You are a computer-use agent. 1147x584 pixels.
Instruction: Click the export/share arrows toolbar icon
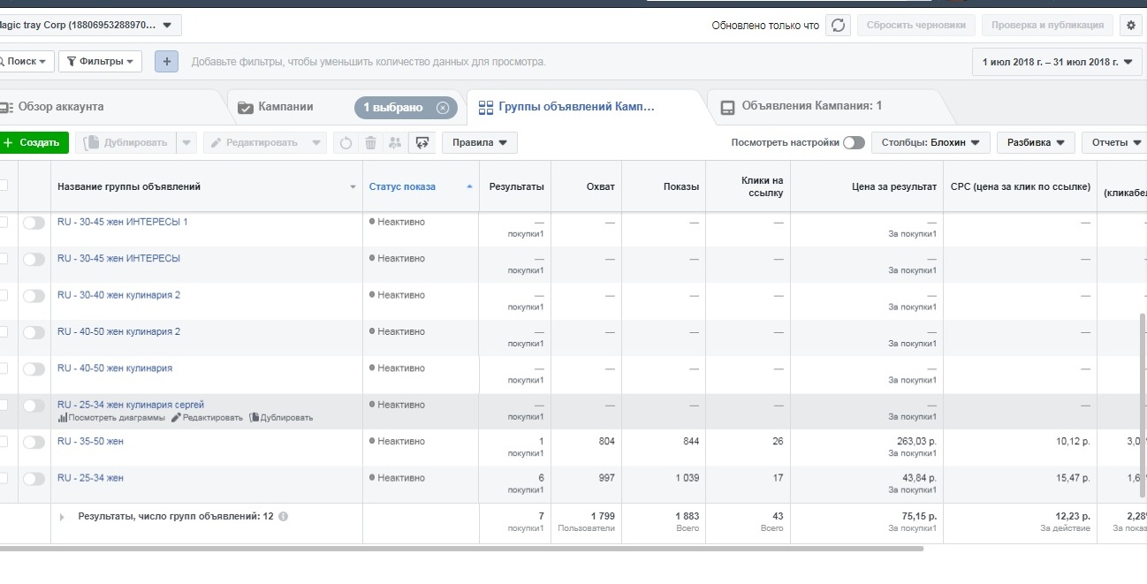422,142
